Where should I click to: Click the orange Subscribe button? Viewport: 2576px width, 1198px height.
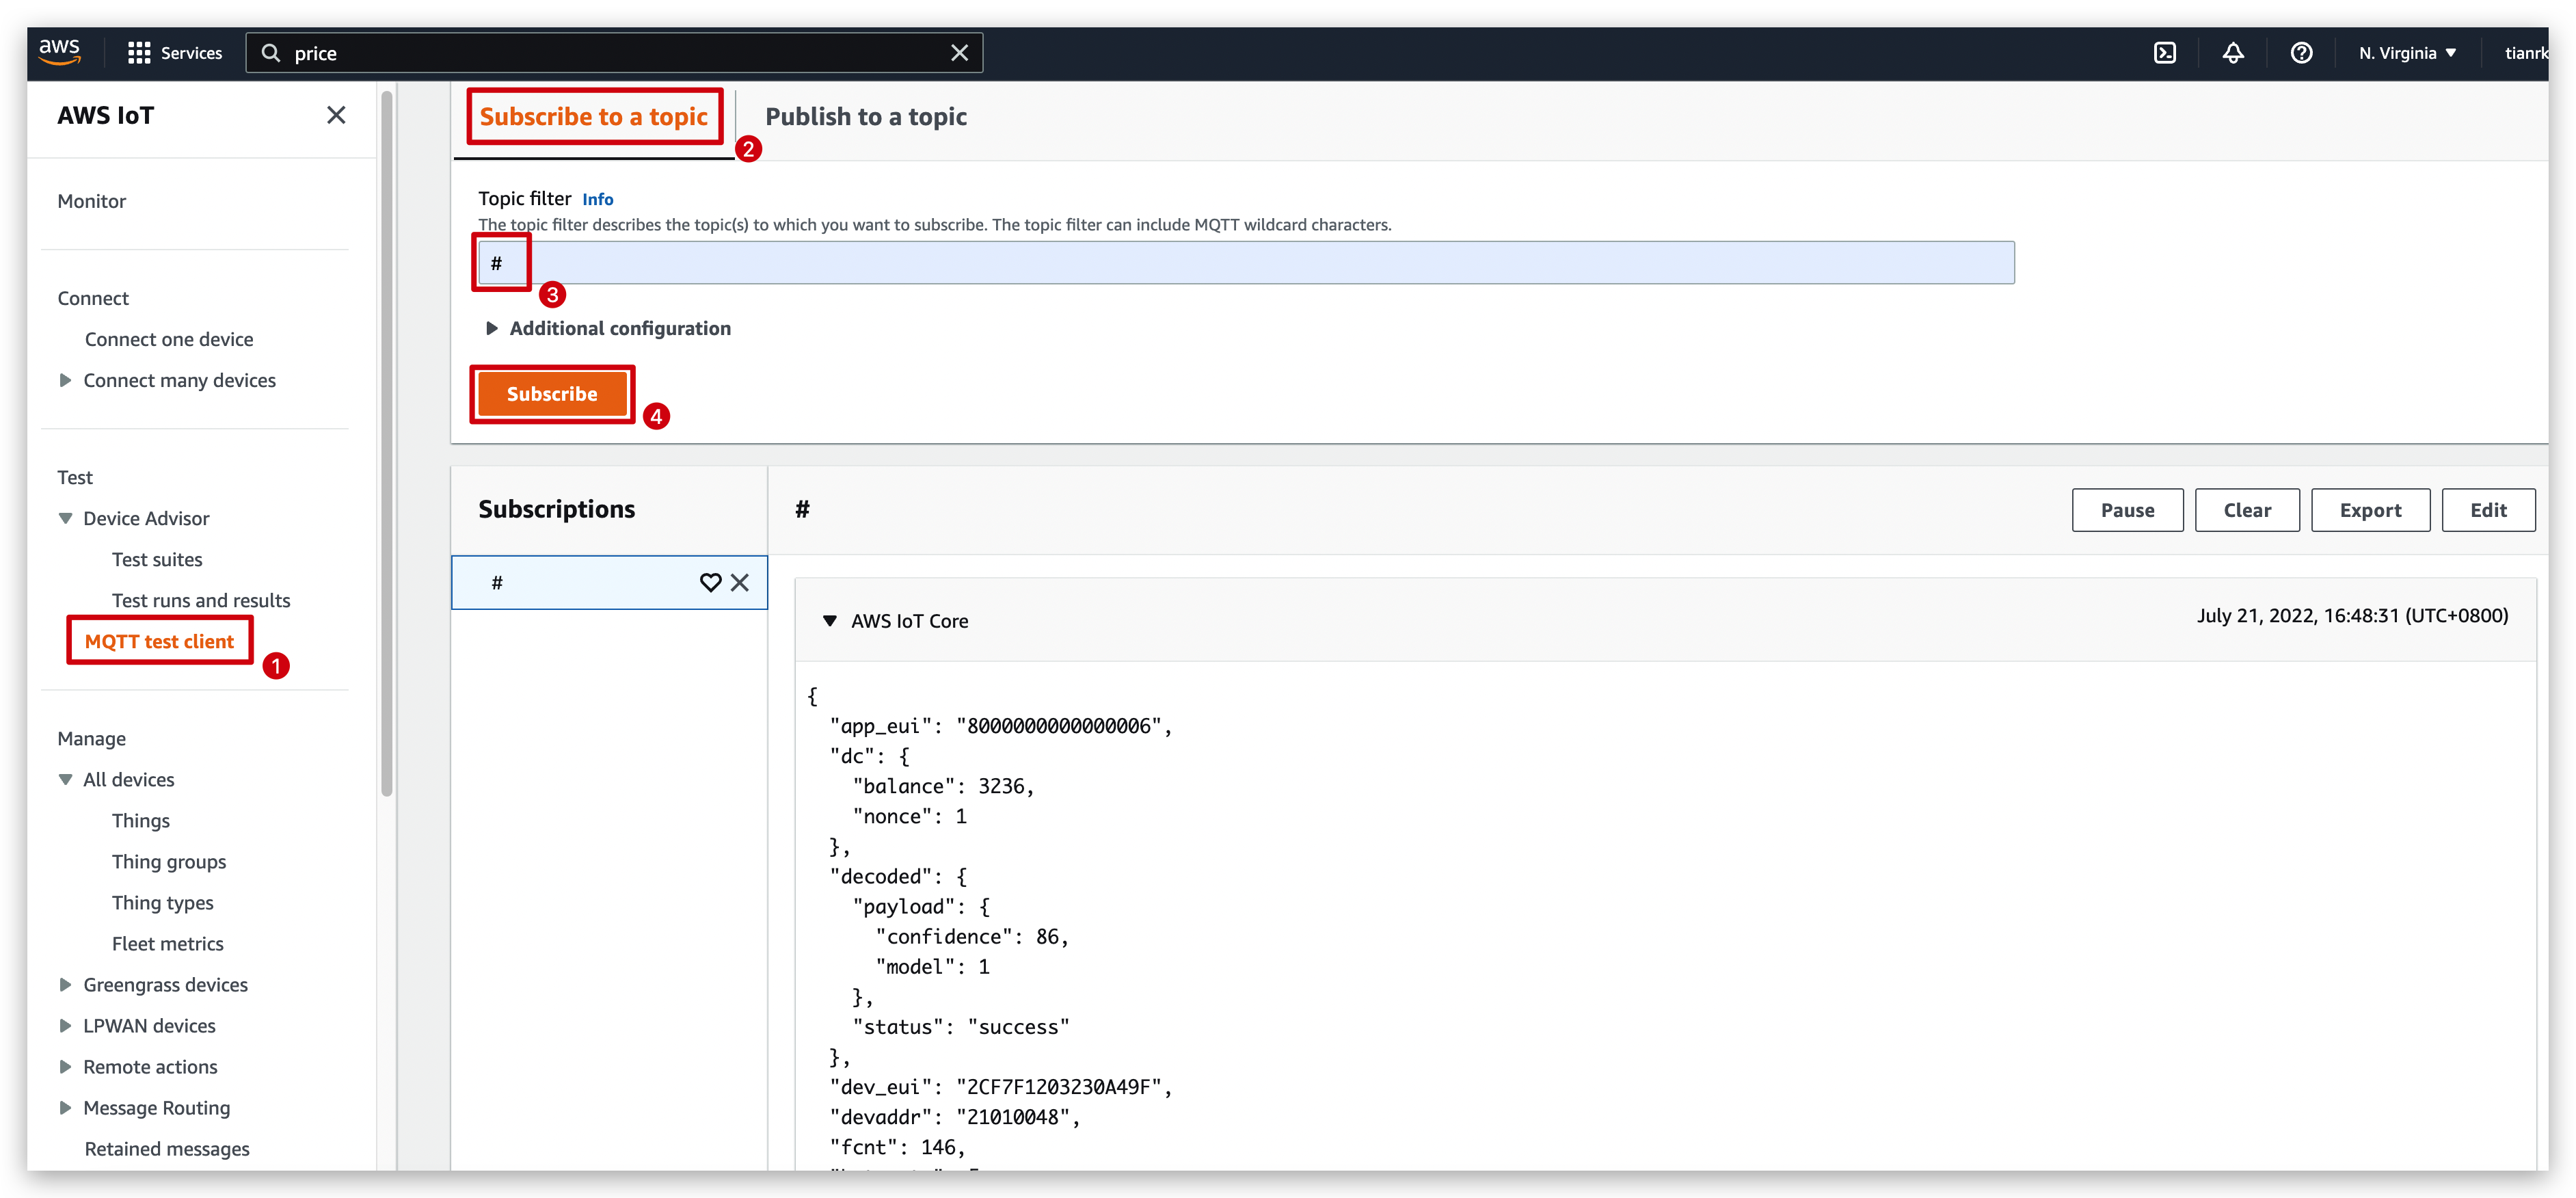point(552,394)
